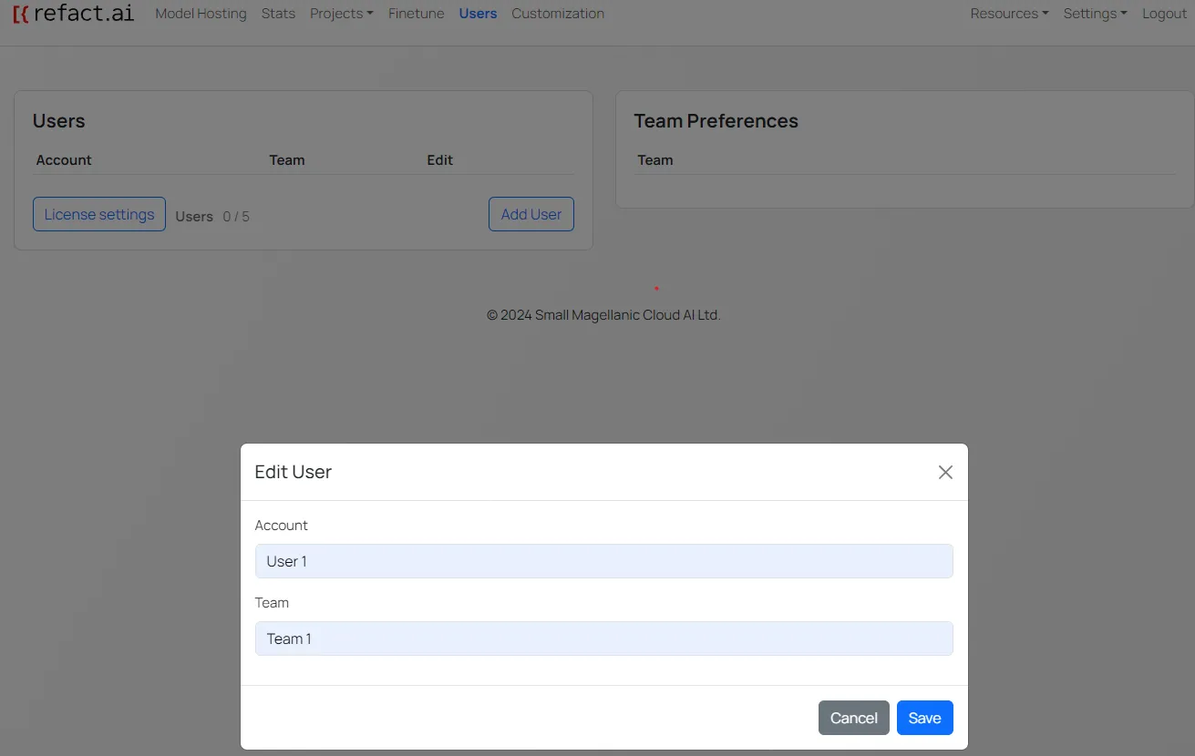Viewport: 1195px width, 756px height.
Task: Focus the Team input field
Action: pos(603,639)
